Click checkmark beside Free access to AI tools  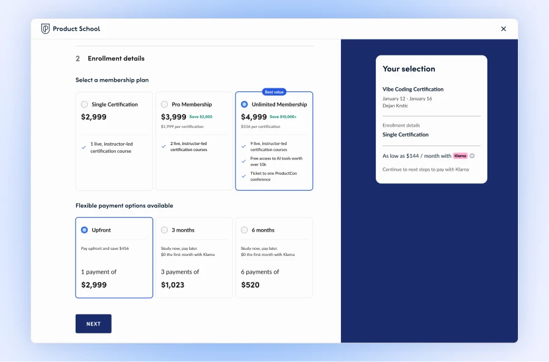click(243, 161)
